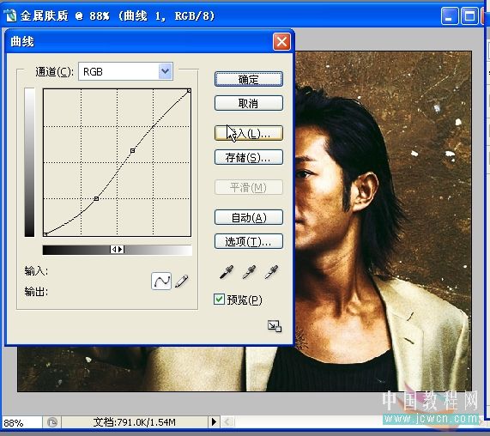The height and width of the screenshot is (436, 490).
Task: Select the curve's bottom-left endpoint
Action: pyautogui.click(x=45, y=234)
